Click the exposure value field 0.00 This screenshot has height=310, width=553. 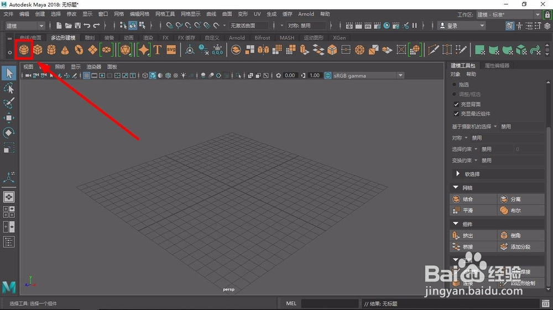(290, 76)
